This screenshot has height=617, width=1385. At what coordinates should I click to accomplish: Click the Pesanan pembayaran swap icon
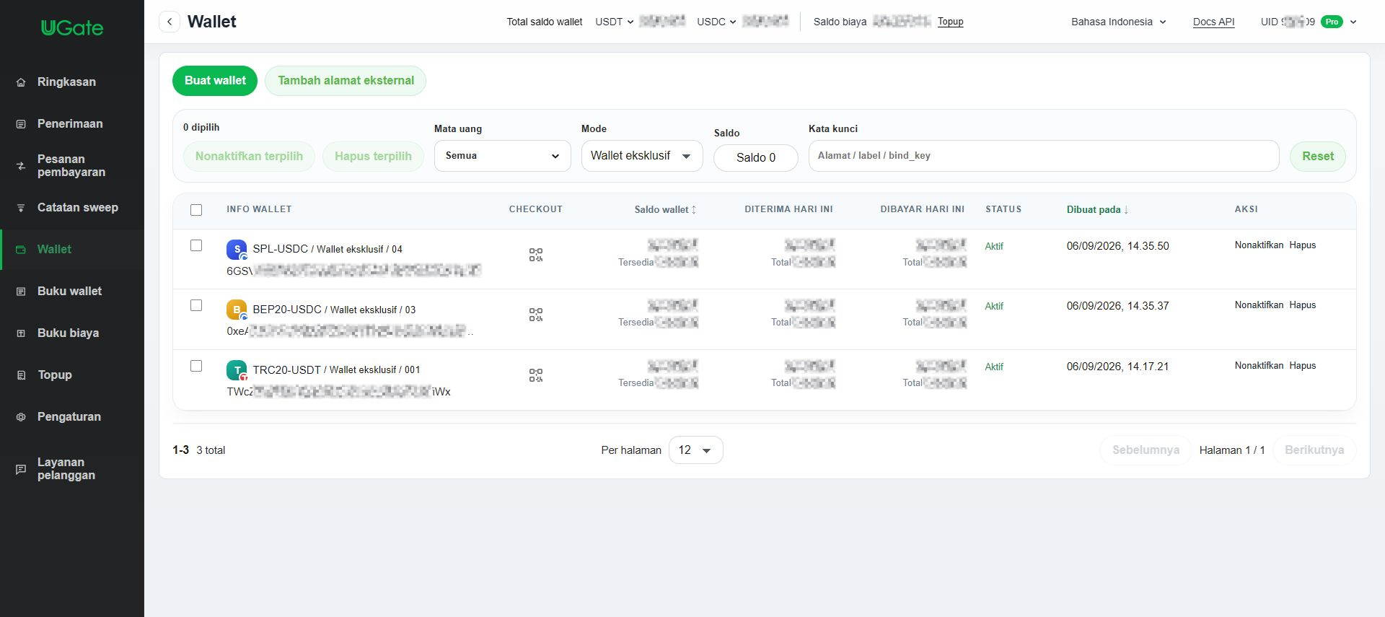coord(21,166)
